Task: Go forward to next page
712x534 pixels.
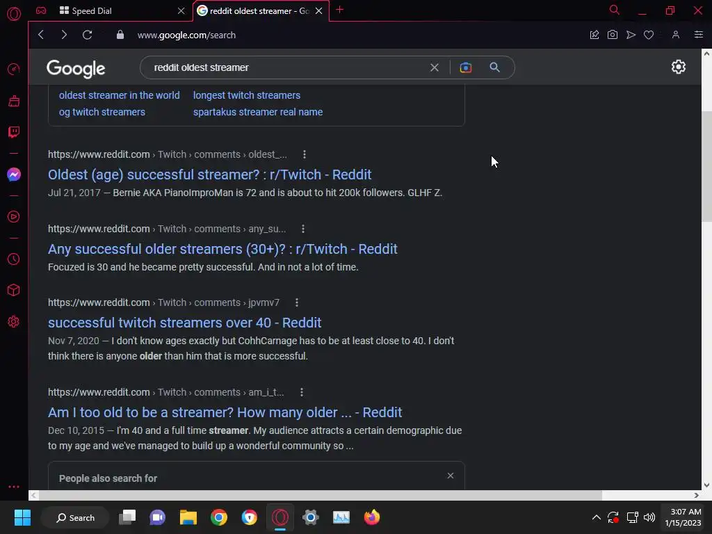Action: [x=64, y=35]
